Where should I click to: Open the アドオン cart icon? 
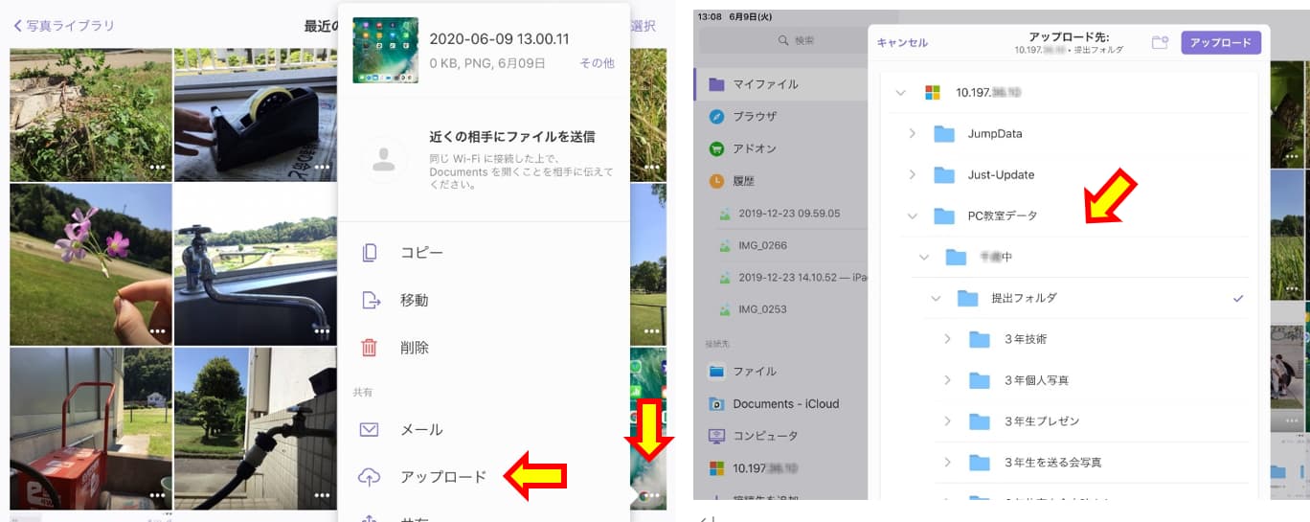(716, 148)
